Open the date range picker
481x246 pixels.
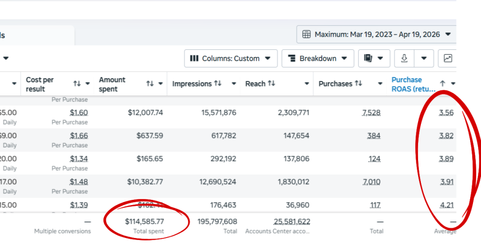[x=376, y=34]
